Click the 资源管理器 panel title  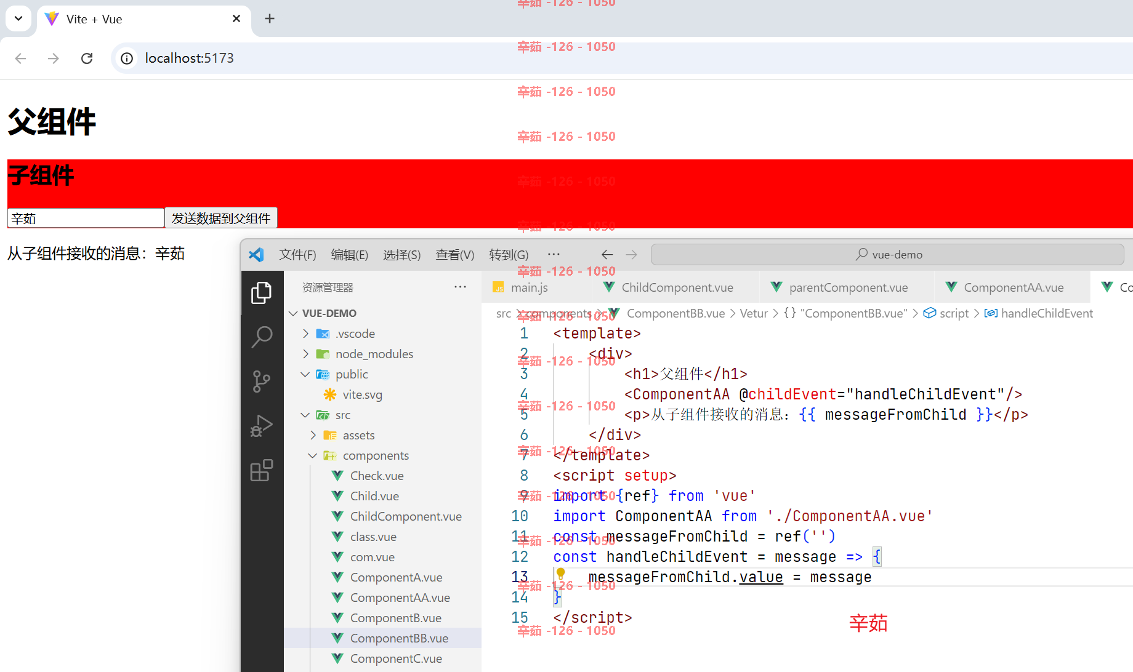point(328,287)
